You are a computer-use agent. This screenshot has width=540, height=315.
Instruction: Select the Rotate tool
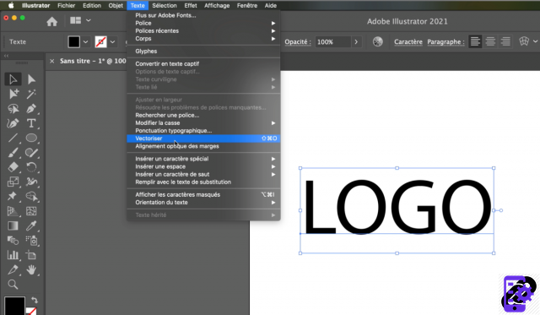pos(31,167)
